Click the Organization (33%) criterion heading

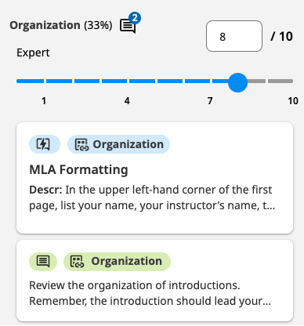click(x=61, y=25)
